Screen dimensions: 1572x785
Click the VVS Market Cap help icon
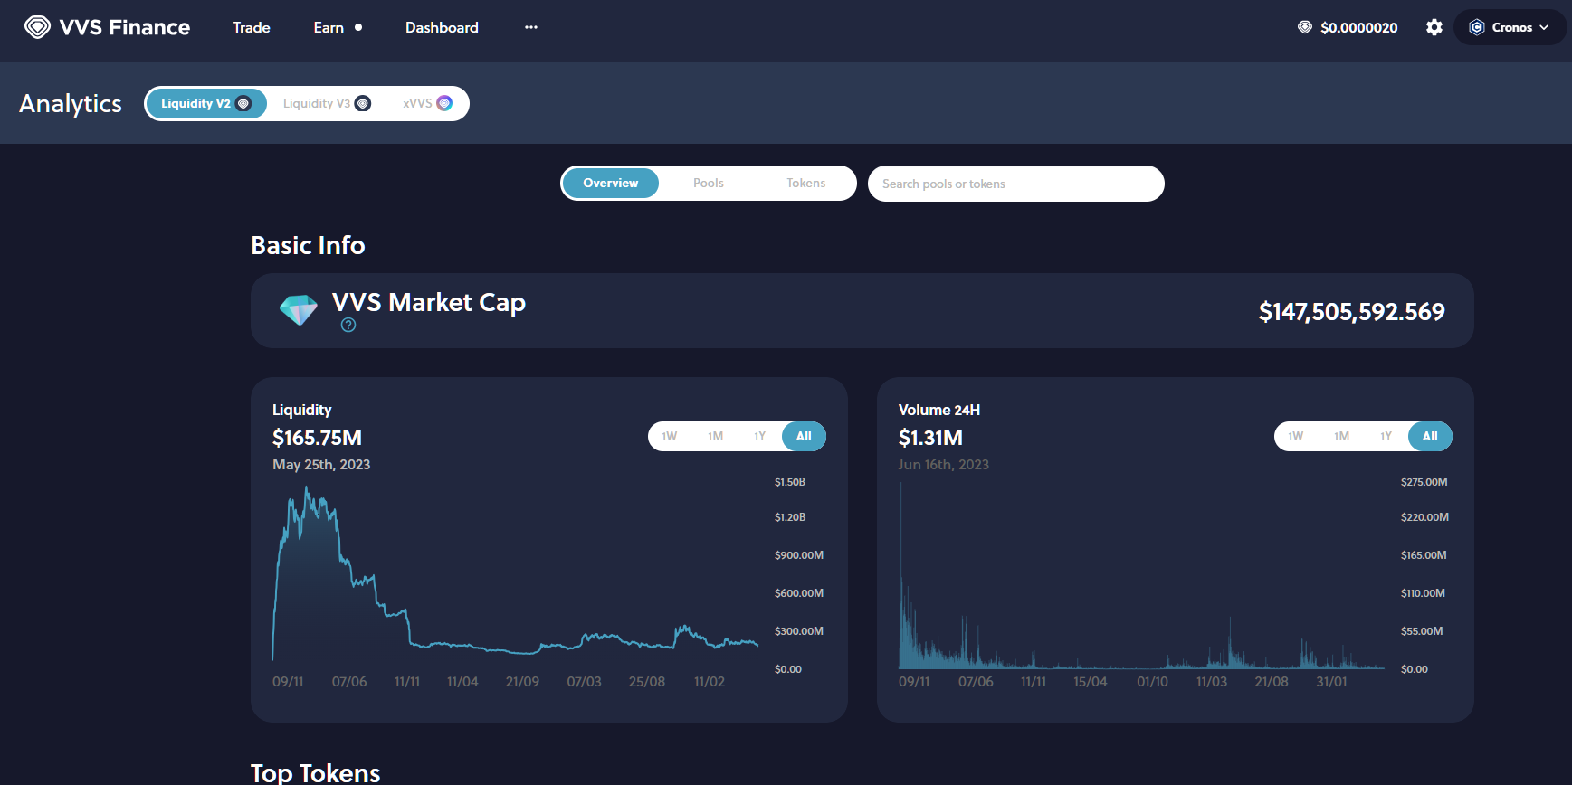pos(348,325)
